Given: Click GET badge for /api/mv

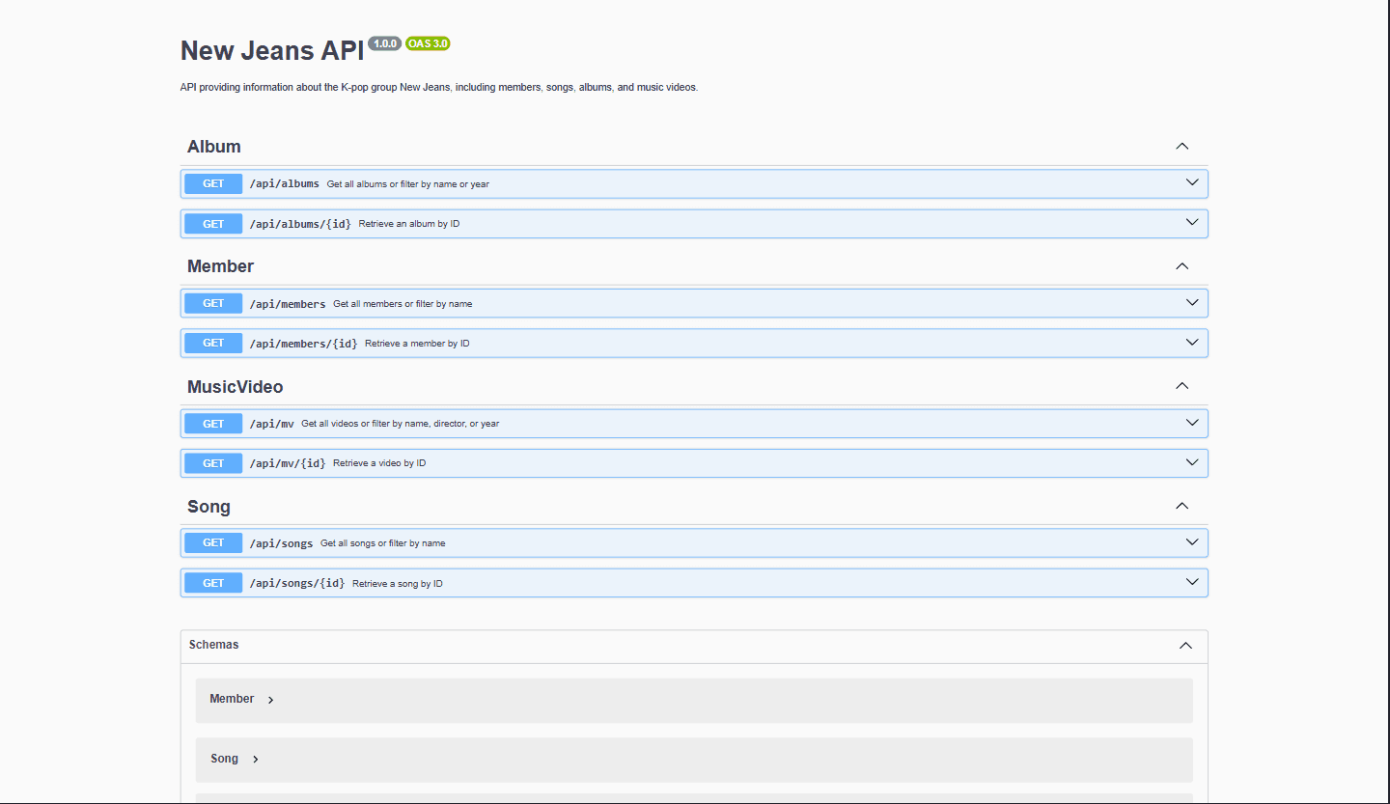Looking at the screenshot, I should click(x=213, y=424).
